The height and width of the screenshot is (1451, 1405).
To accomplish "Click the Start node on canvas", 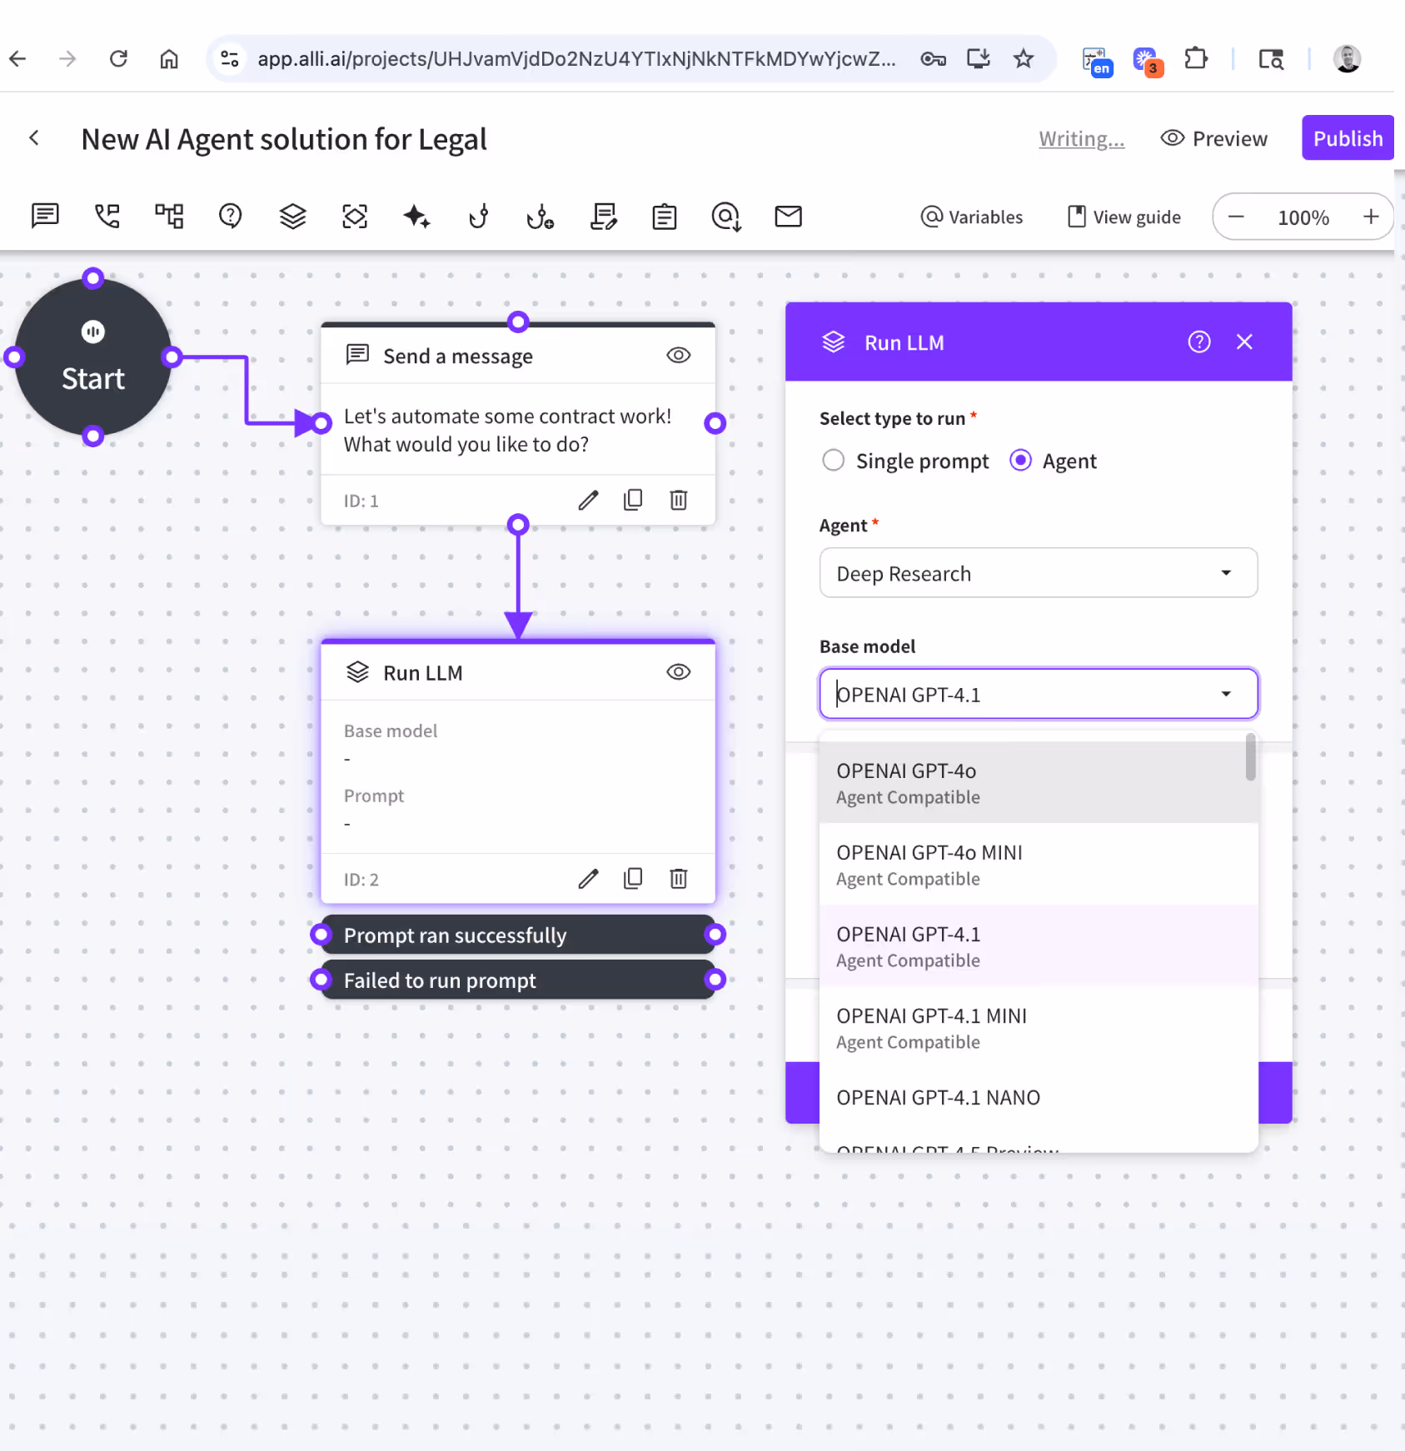I will (x=93, y=357).
